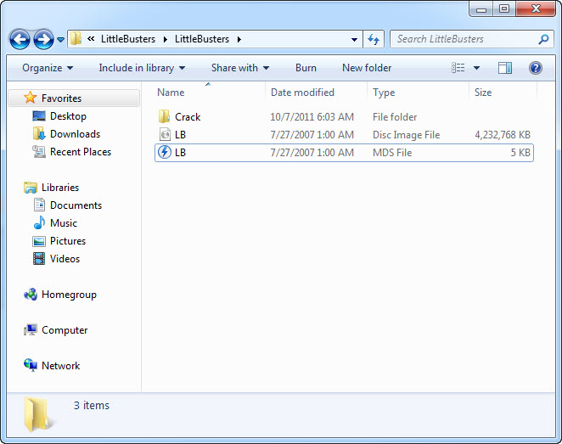Click the Recent Places icon
Screen dimensions: 562x444
pyautogui.click(x=39, y=152)
